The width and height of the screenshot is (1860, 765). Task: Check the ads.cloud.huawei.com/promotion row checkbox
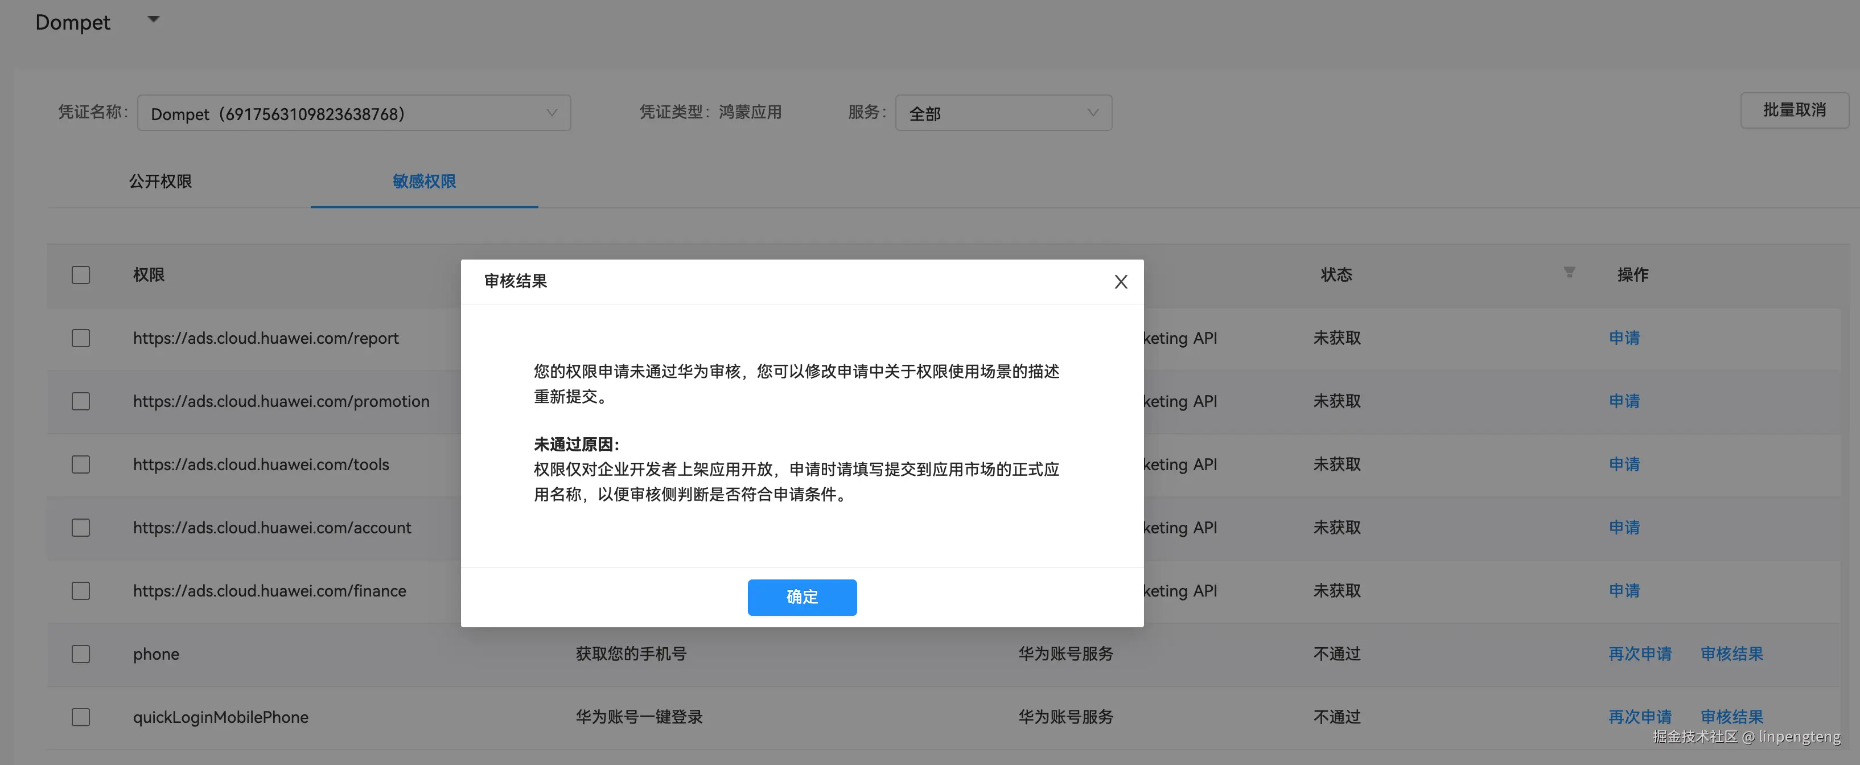[x=81, y=401]
